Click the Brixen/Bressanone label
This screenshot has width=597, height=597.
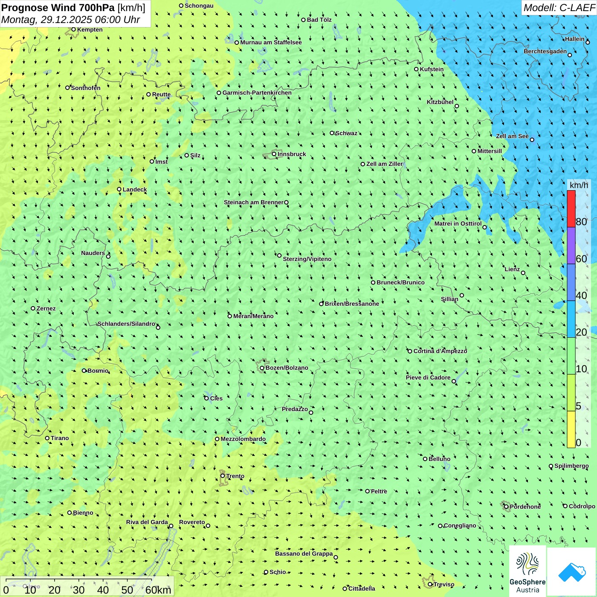click(x=352, y=304)
